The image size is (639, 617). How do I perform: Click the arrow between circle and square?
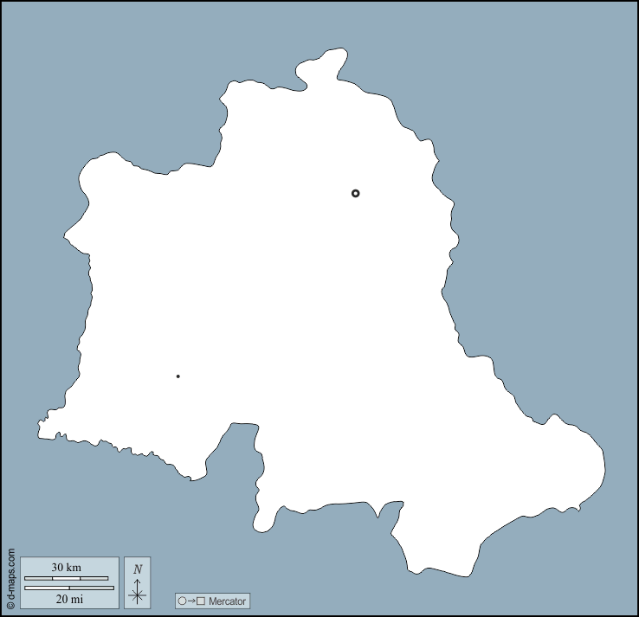pos(191,601)
